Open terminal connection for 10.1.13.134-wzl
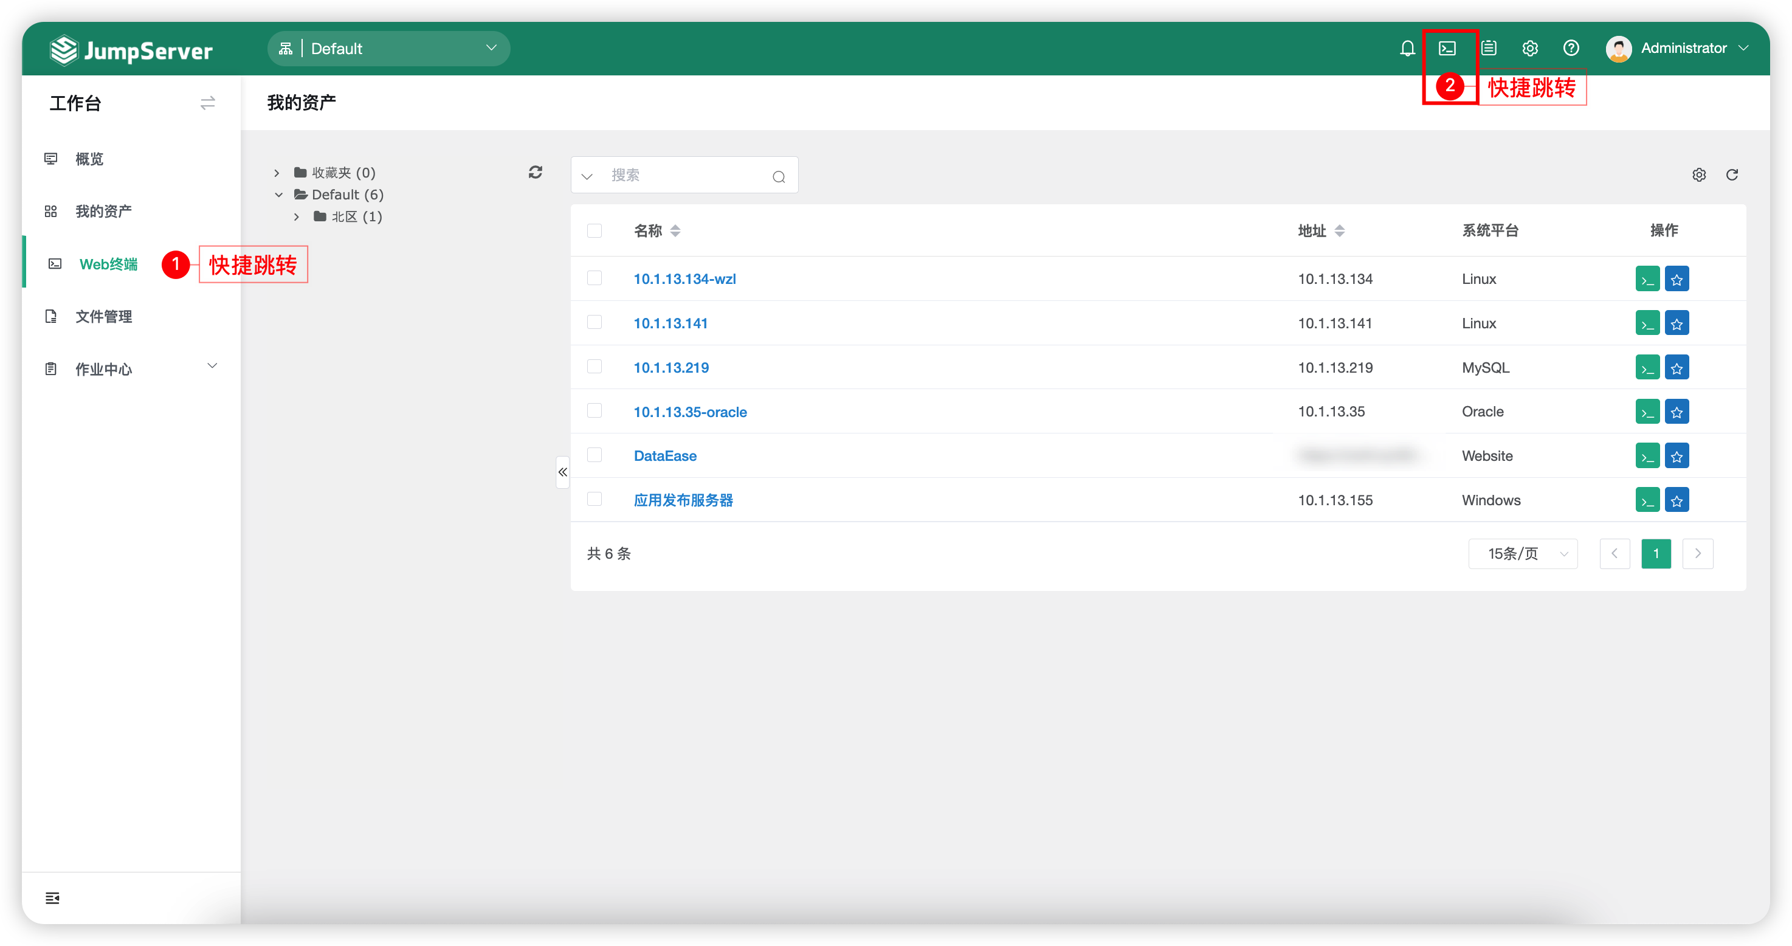The image size is (1792, 946). 1647,278
